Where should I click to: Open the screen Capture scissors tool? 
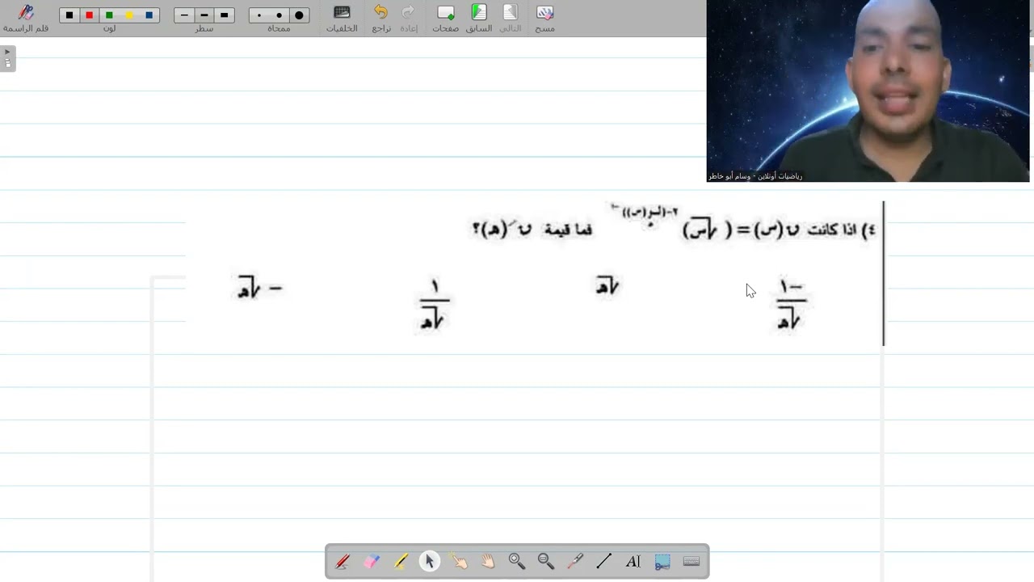662,561
